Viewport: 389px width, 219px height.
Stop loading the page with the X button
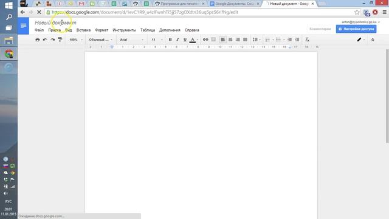tap(39, 12)
